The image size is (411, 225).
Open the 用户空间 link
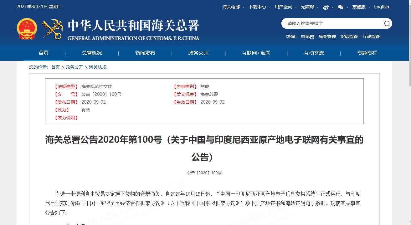tap(283, 7)
